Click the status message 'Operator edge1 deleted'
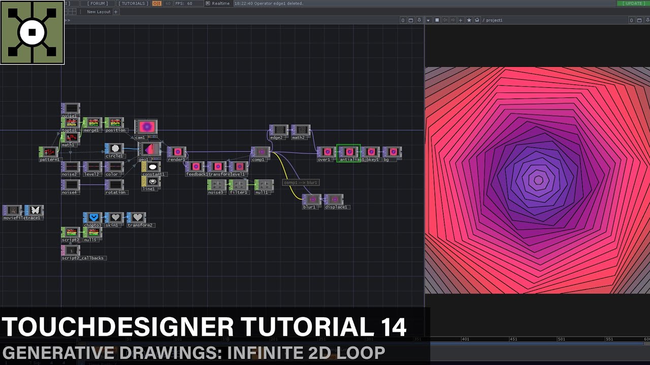This screenshot has height=365, width=650. [x=277, y=3]
